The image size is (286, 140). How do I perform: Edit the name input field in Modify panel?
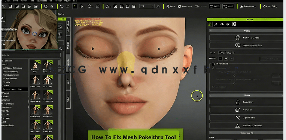click(251, 52)
